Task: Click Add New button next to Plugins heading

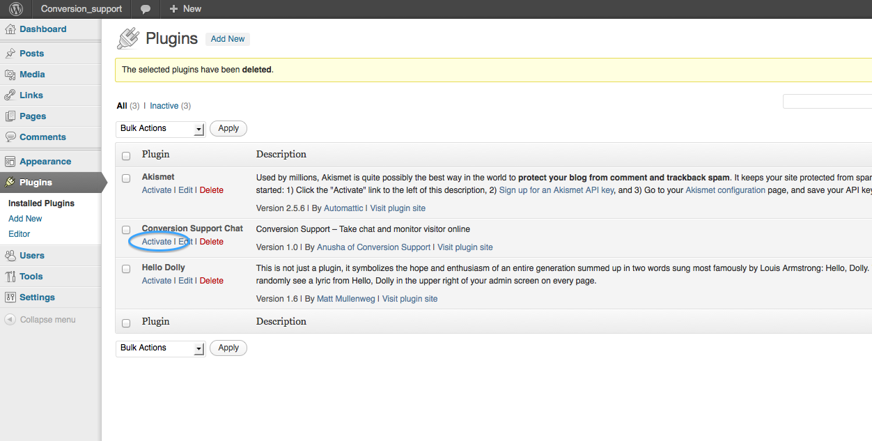Action: pos(228,39)
